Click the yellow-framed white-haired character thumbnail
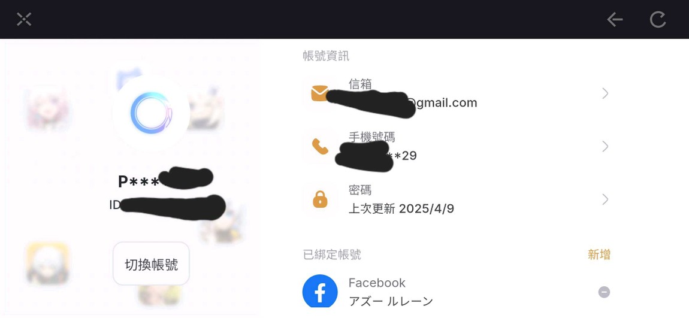The height and width of the screenshot is (318, 689). click(47, 264)
